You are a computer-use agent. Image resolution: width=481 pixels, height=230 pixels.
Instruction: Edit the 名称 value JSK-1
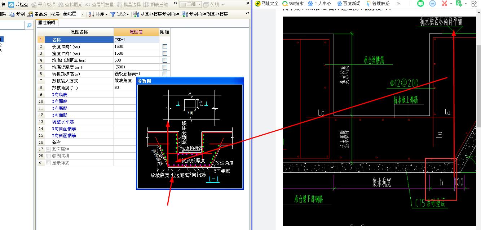pos(136,40)
